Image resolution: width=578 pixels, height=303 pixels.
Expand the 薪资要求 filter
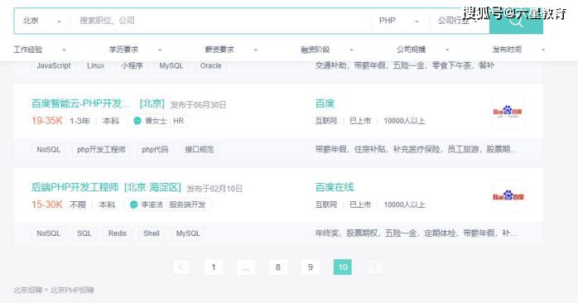[231, 50]
